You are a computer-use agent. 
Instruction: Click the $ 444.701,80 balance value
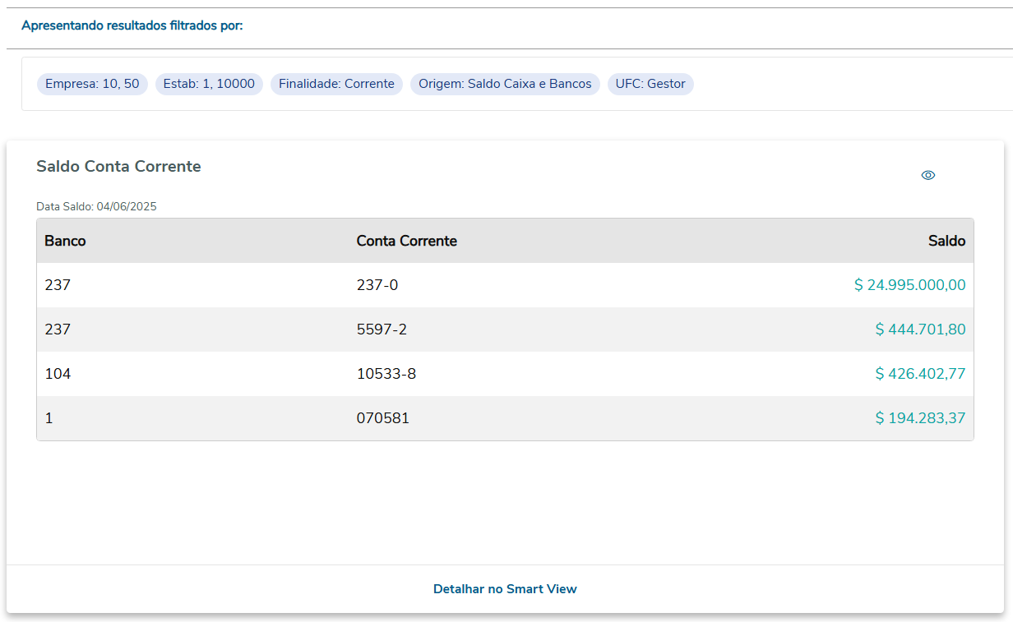pyautogui.click(x=920, y=329)
